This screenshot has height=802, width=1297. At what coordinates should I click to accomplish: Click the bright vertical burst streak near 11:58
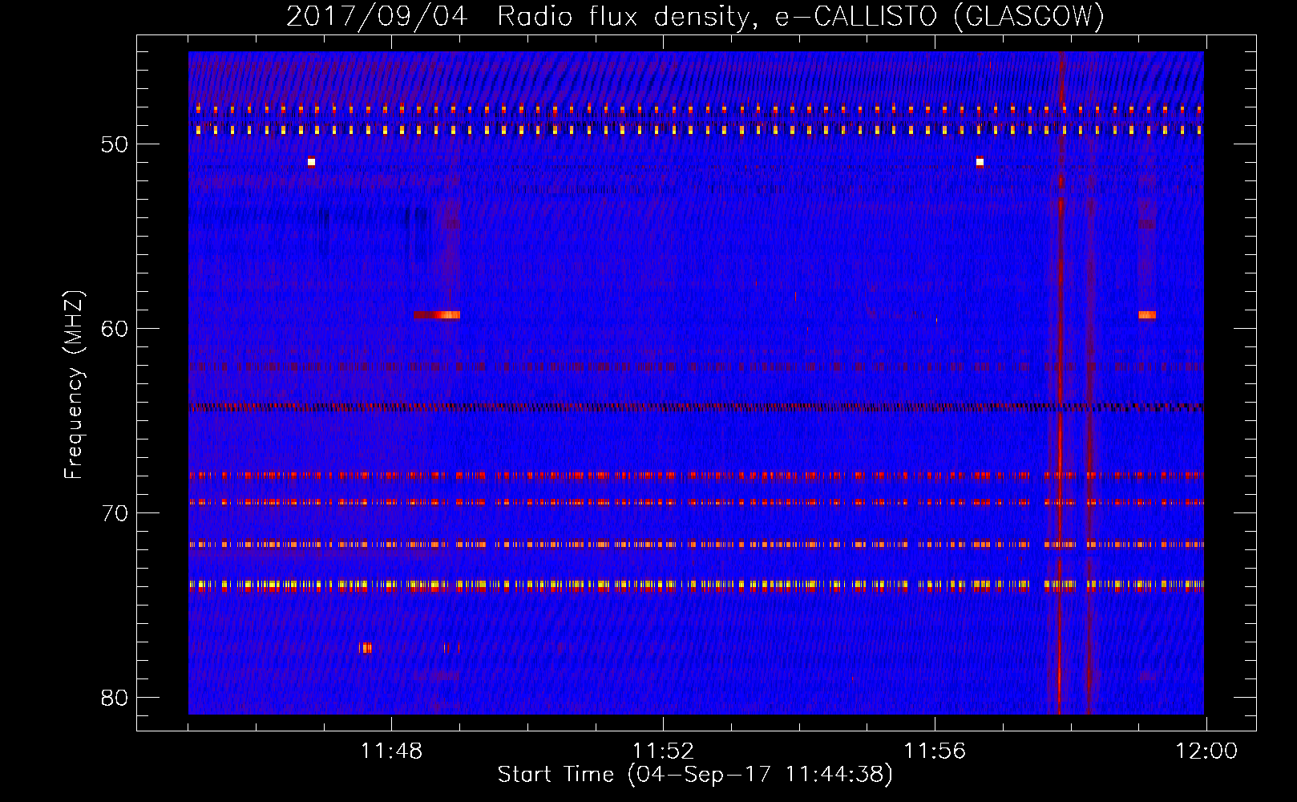(1060, 383)
